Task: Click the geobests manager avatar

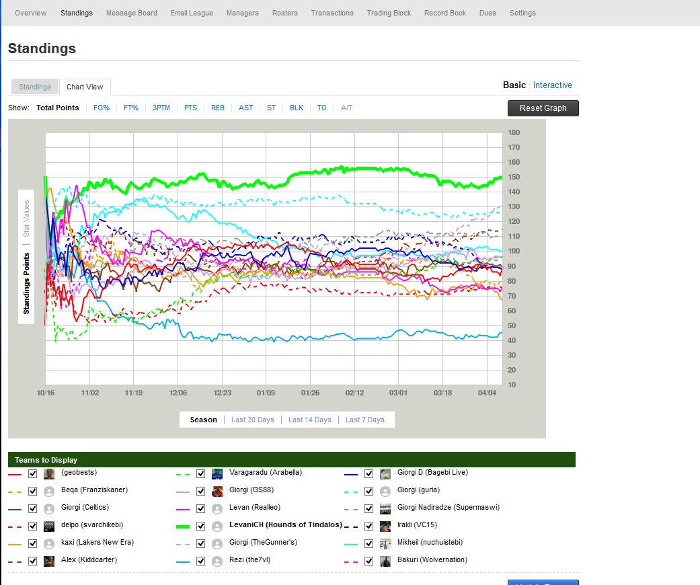Action: [49, 473]
